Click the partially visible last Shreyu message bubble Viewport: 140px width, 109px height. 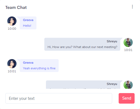(x=83, y=85)
